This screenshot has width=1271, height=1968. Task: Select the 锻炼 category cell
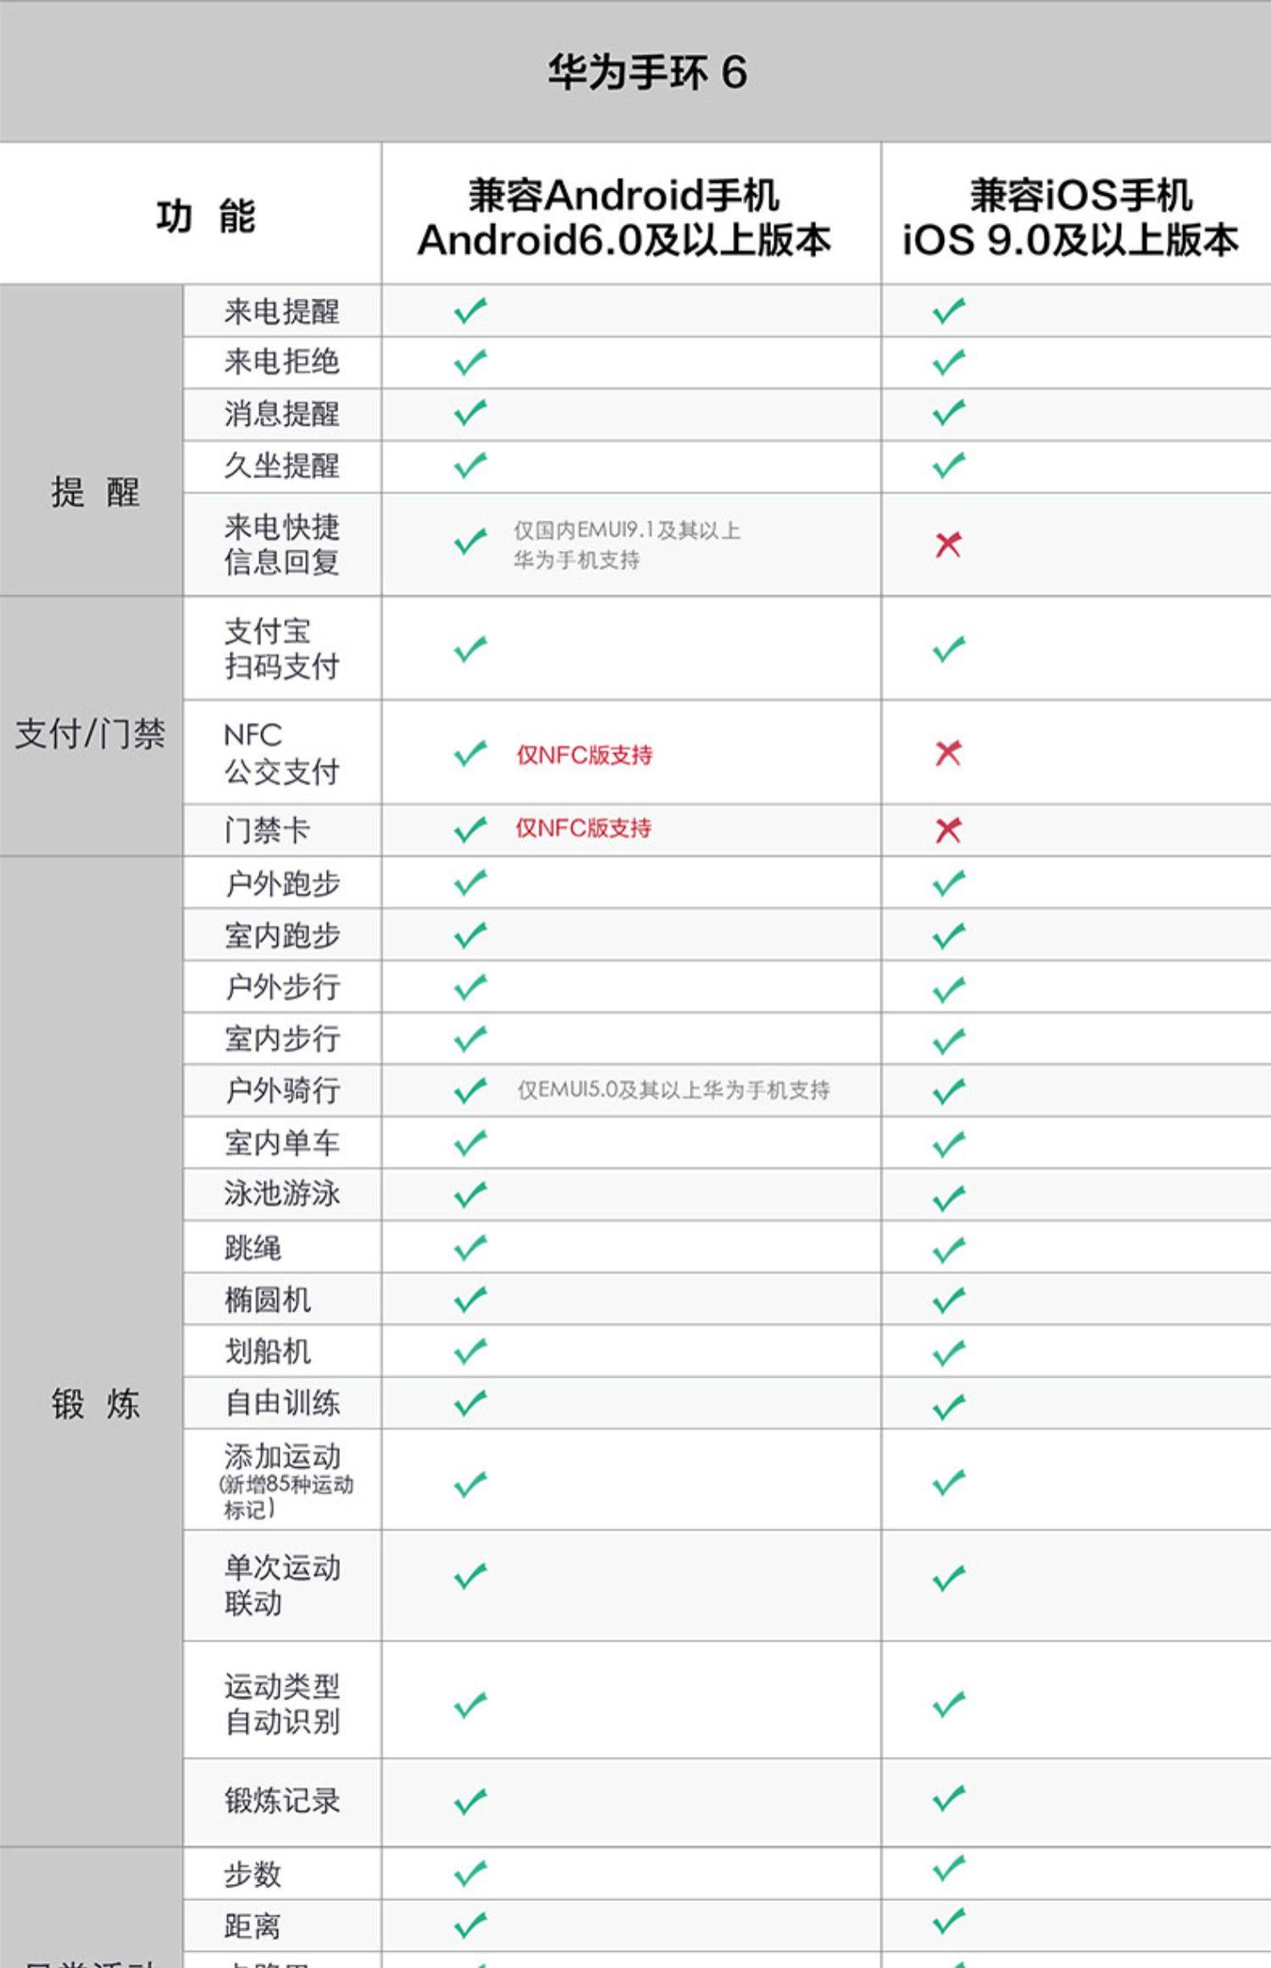point(94,1404)
